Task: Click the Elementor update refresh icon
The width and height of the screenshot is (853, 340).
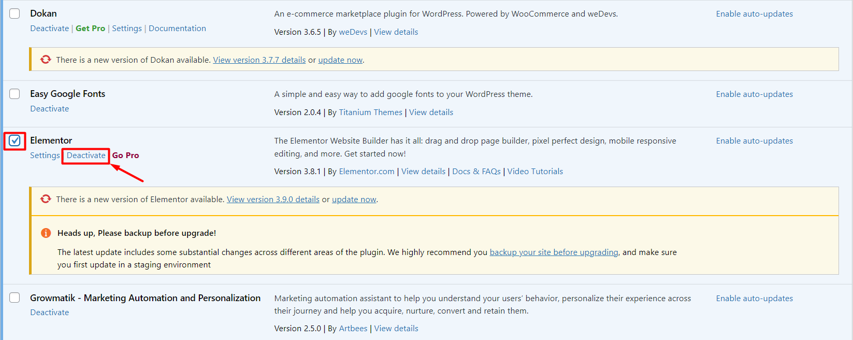Action: 46,199
